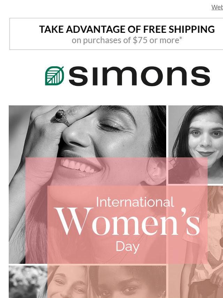Viewport: 223px width, 298px height.
Task: Select the pink-tinted woman's face beside the blonde
Action: pyautogui.click(x=128, y=282)
